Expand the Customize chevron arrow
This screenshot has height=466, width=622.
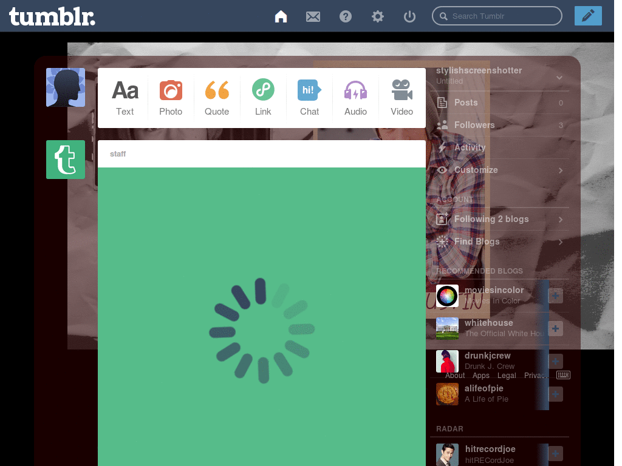click(x=561, y=171)
